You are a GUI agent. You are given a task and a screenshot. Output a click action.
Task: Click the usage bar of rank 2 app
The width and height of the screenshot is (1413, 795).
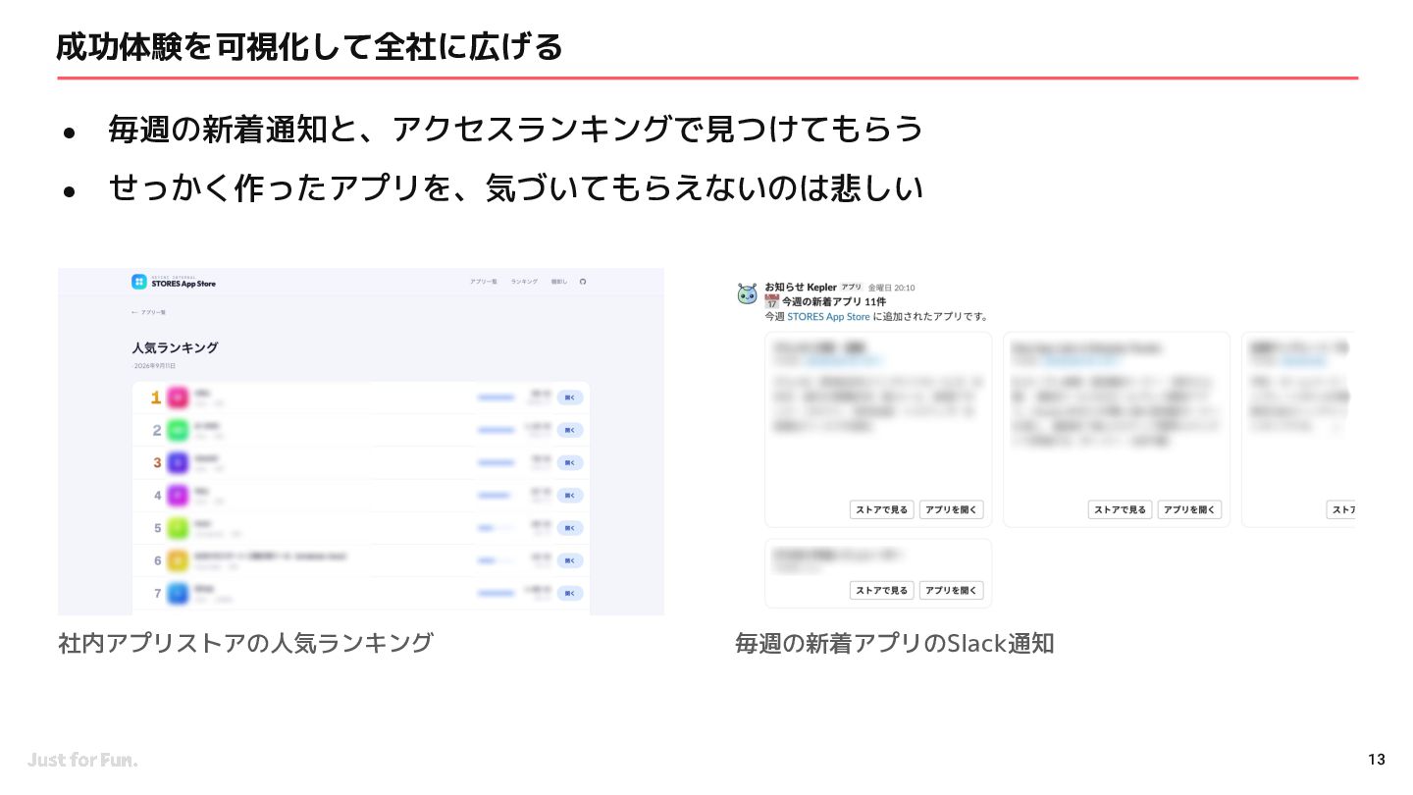point(497,430)
